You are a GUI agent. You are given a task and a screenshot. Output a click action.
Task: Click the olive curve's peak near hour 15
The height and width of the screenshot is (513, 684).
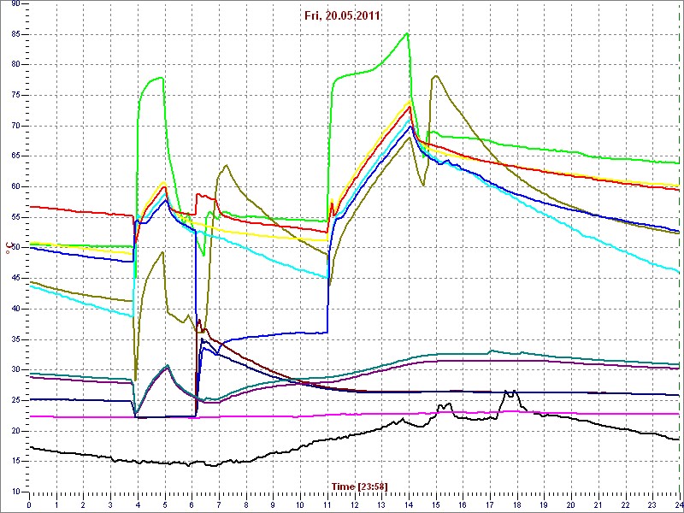pyautogui.click(x=436, y=76)
